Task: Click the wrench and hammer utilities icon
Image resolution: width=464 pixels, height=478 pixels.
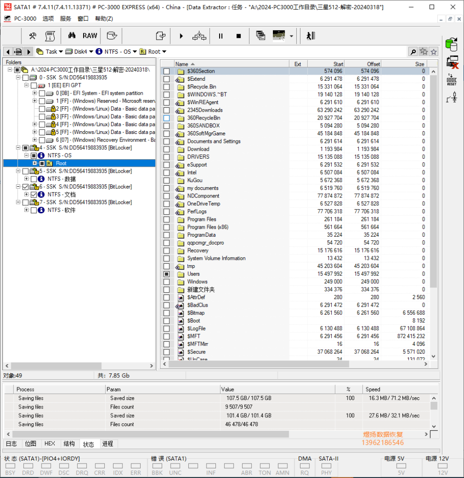Action: [x=33, y=36]
